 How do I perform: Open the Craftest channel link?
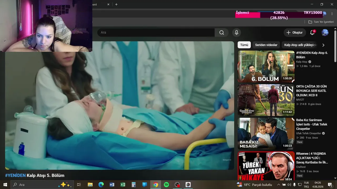click(x=301, y=167)
